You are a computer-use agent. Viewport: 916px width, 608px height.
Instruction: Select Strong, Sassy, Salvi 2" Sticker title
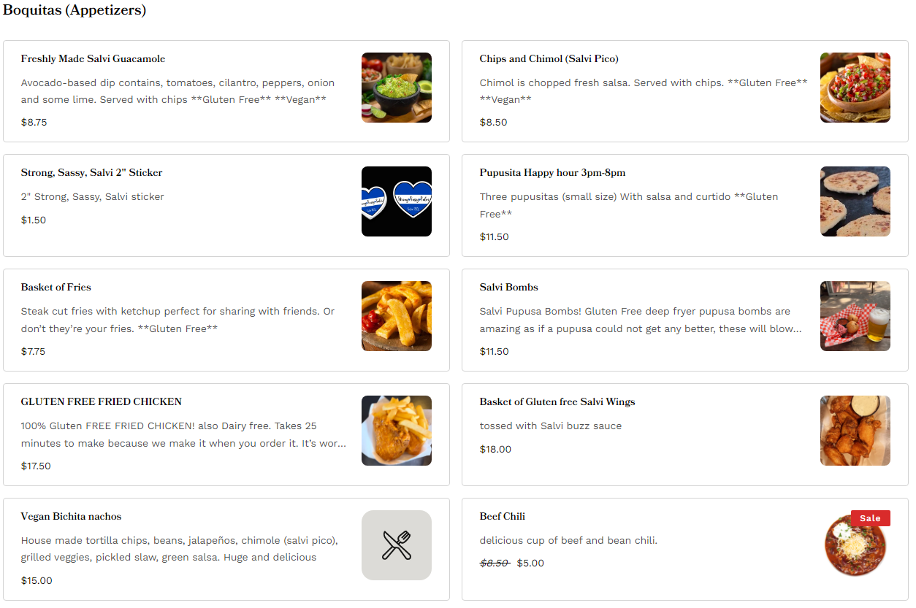pos(91,173)
